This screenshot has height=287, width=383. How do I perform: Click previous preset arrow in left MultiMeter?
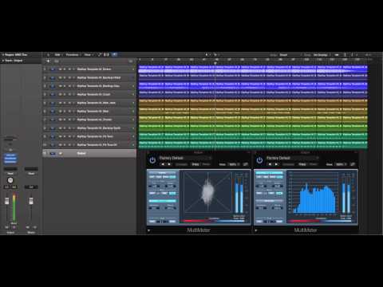point(163,164)
